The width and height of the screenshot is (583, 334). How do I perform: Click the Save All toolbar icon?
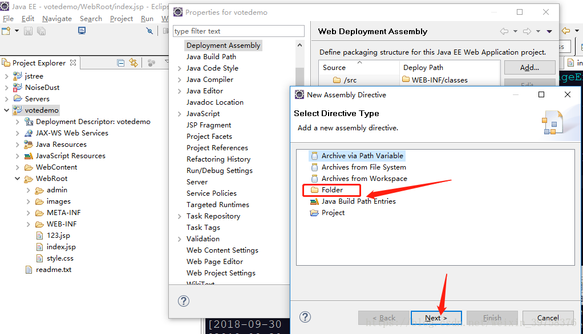tap(41, 31)
